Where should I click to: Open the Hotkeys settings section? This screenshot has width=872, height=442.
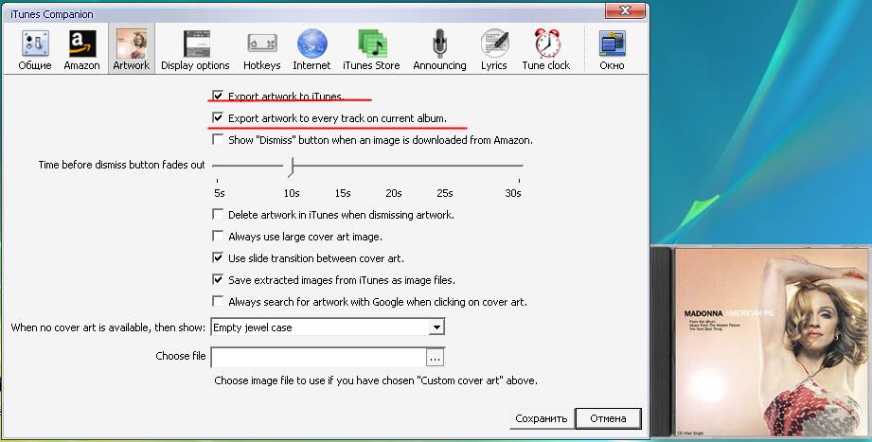pos(261,49)
